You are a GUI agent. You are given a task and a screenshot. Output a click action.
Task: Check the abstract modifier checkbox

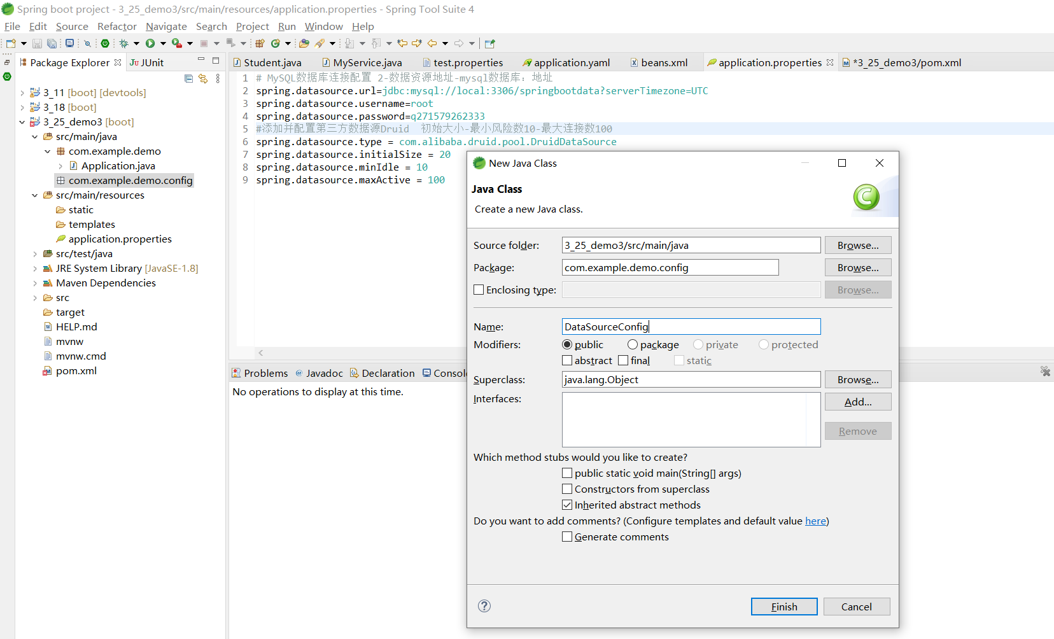567,361
